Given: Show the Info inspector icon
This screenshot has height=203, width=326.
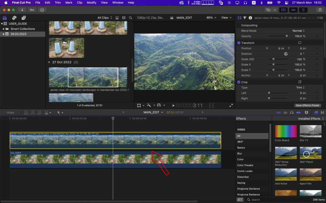Looking at the screenshot, I should coord(250,18).
